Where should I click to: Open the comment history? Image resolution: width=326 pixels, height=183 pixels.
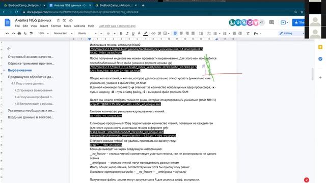click(x=271, y=22)
